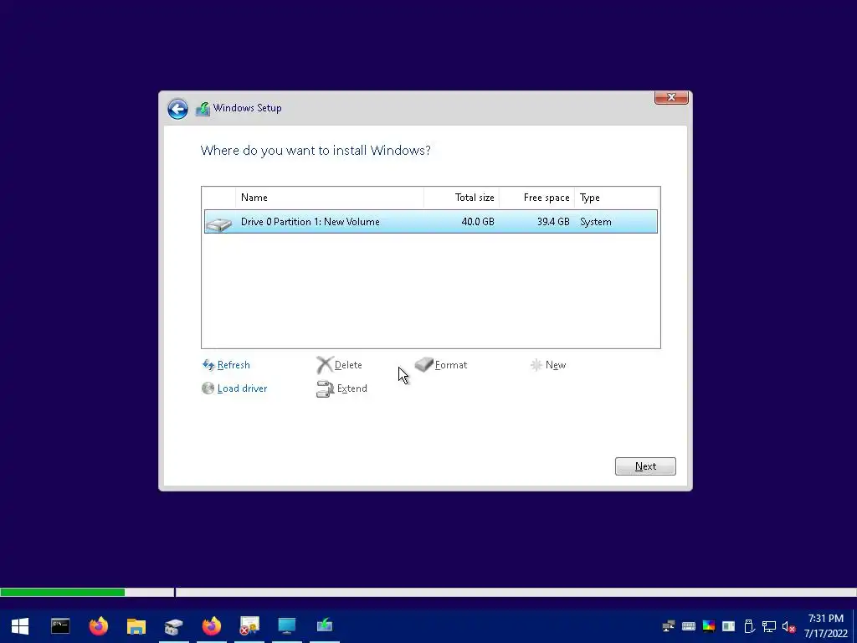
Task: Click the Free space column header
Action: pyautogui.click(x=536, y=198)
